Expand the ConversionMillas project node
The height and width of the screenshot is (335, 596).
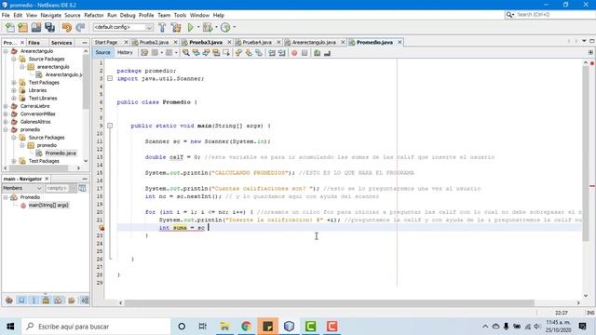(x=6, y=114)
